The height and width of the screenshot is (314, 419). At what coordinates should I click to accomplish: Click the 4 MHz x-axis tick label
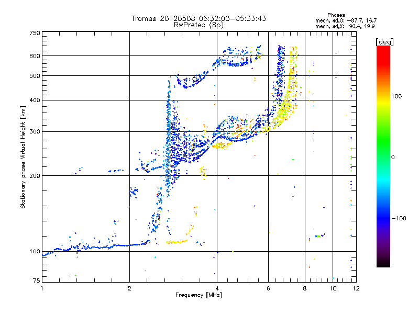pos(217,288)
